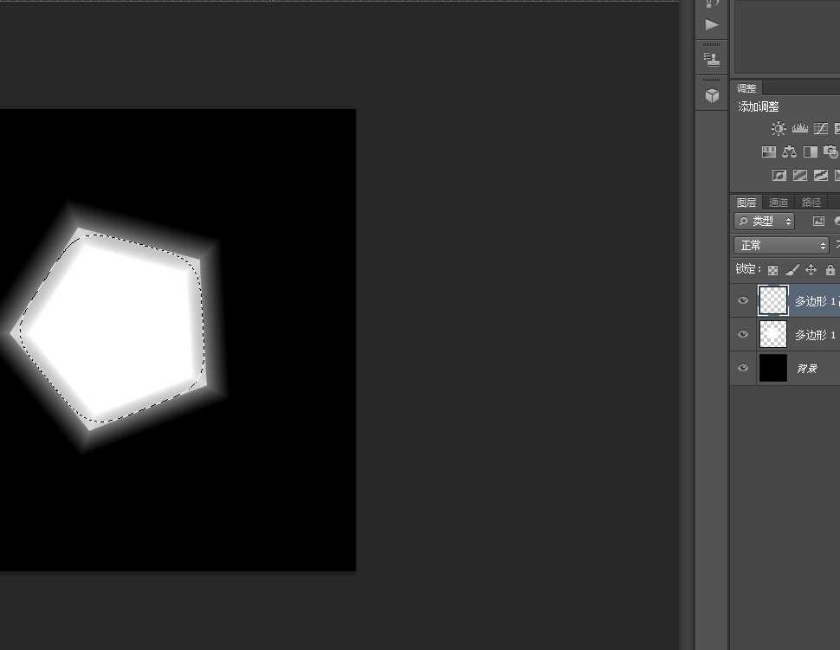Viewport: 840px width, 650px height.
Task: Select the 背景 layer thumbnail
Action: 772,368
